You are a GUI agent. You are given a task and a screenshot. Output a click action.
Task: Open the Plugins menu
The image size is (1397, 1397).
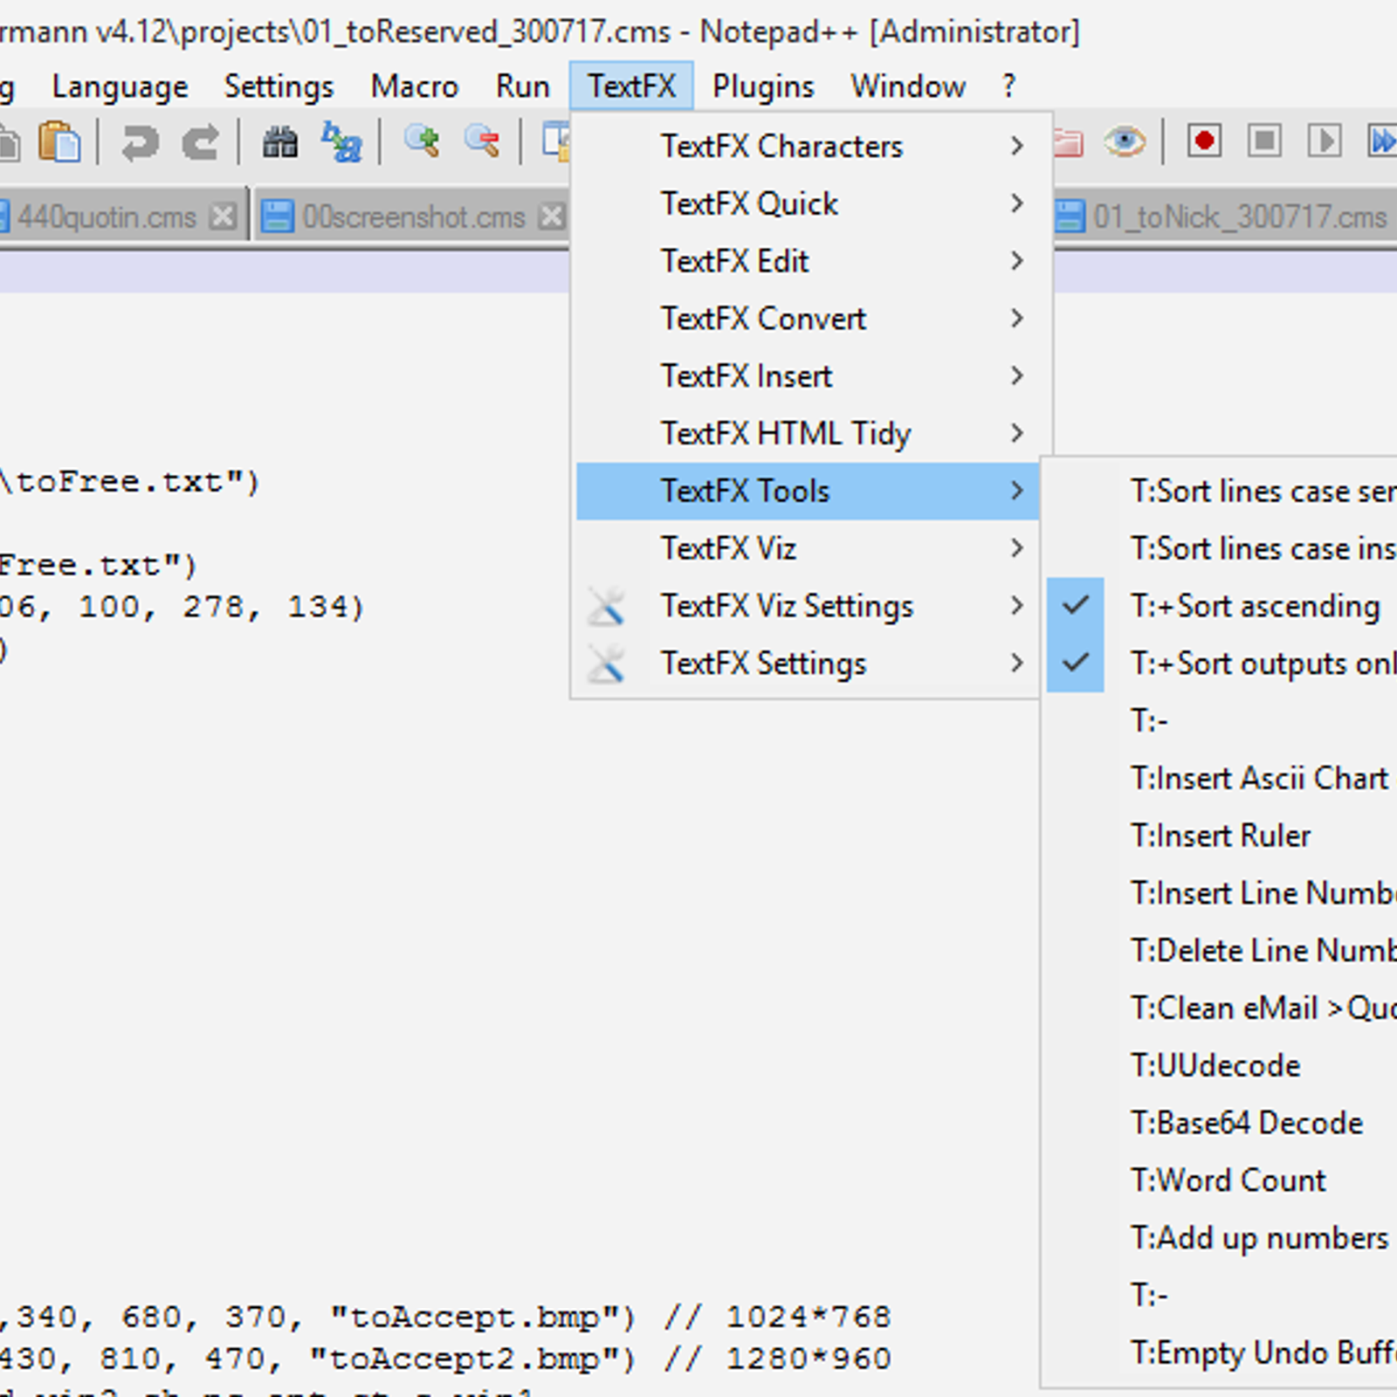point(763,86)
